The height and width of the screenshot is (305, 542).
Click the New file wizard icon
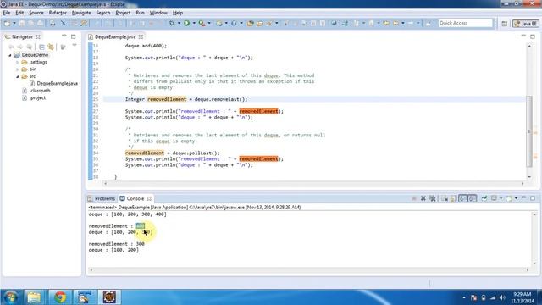coord(7,23)
